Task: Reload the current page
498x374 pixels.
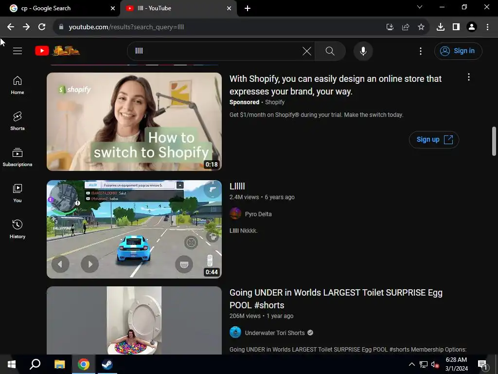Action: 42,27
